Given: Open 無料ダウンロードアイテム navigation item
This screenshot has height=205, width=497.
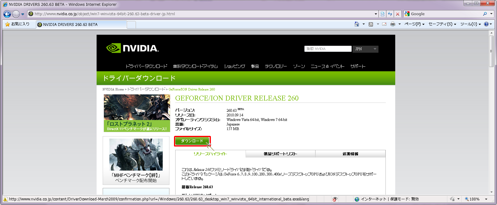Looking at the screenshot, I should pos(195,66).
